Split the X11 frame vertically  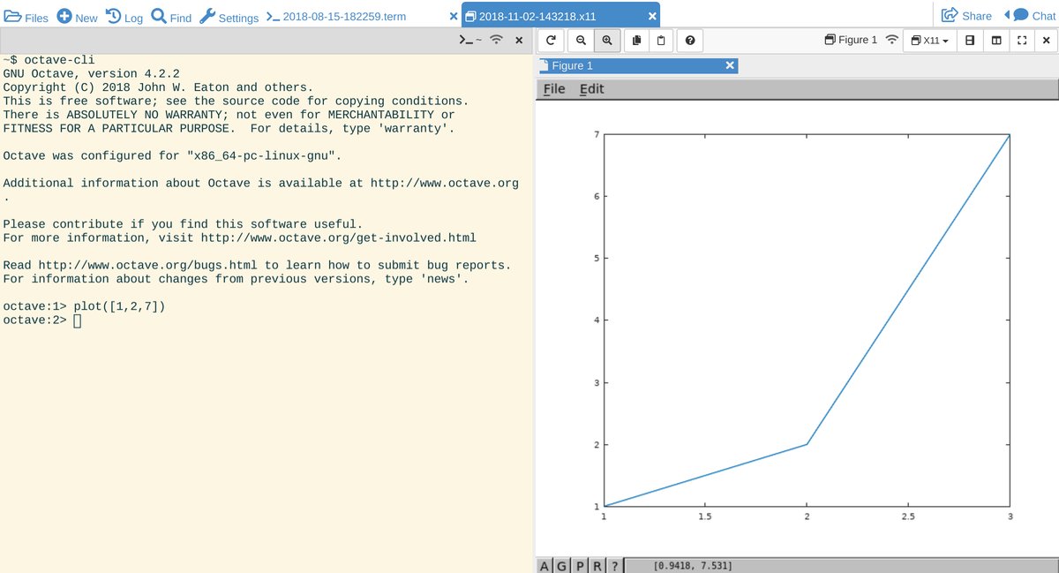996,40
